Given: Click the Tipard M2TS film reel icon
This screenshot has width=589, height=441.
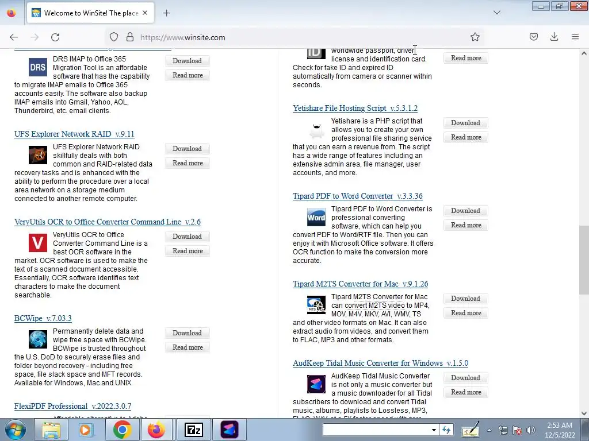Looking at the screenshot, I should 316,305.
